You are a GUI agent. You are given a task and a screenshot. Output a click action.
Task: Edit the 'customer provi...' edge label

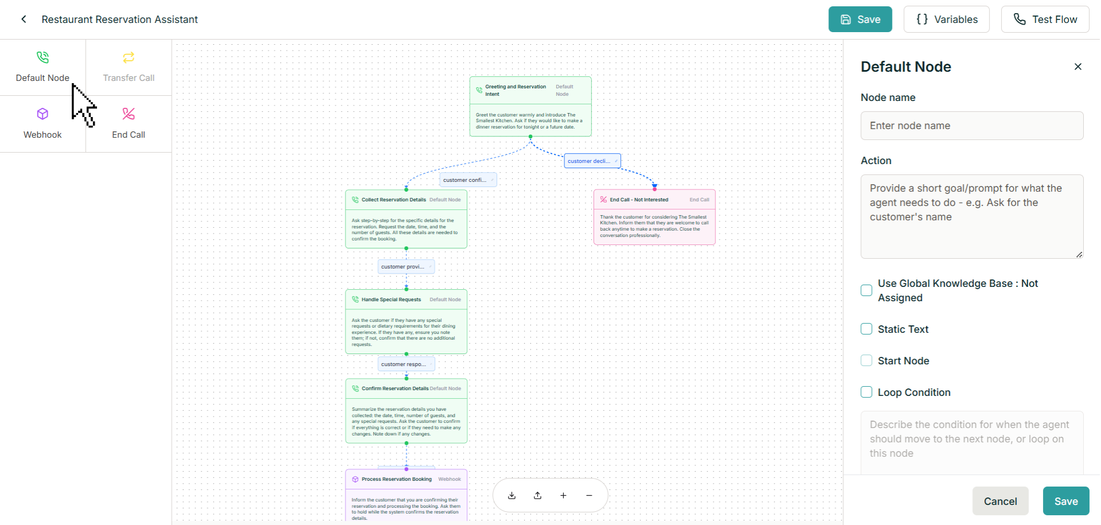[406, 267]
